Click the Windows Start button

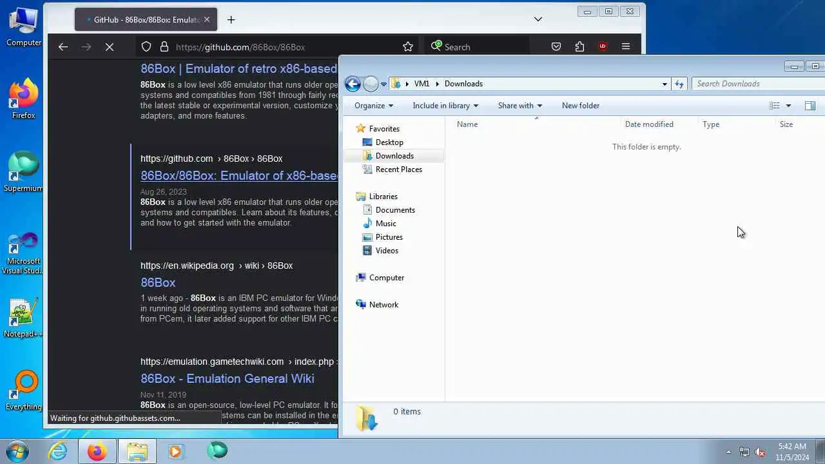pos(17,450)
